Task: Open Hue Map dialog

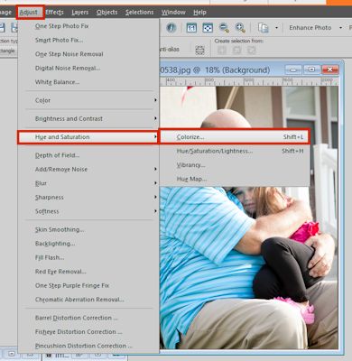Action: (235, 180)
